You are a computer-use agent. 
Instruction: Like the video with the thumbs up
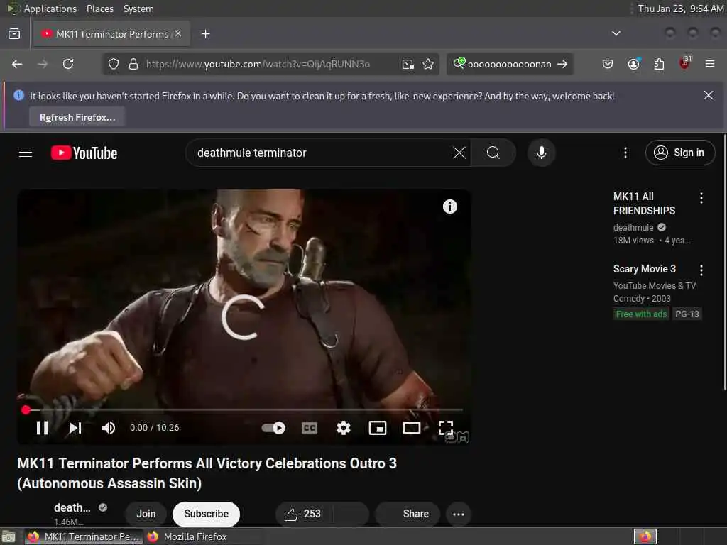pyautogui.click(x=302, y=514)
